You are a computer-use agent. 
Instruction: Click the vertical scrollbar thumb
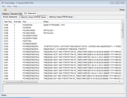pos(122,30)
